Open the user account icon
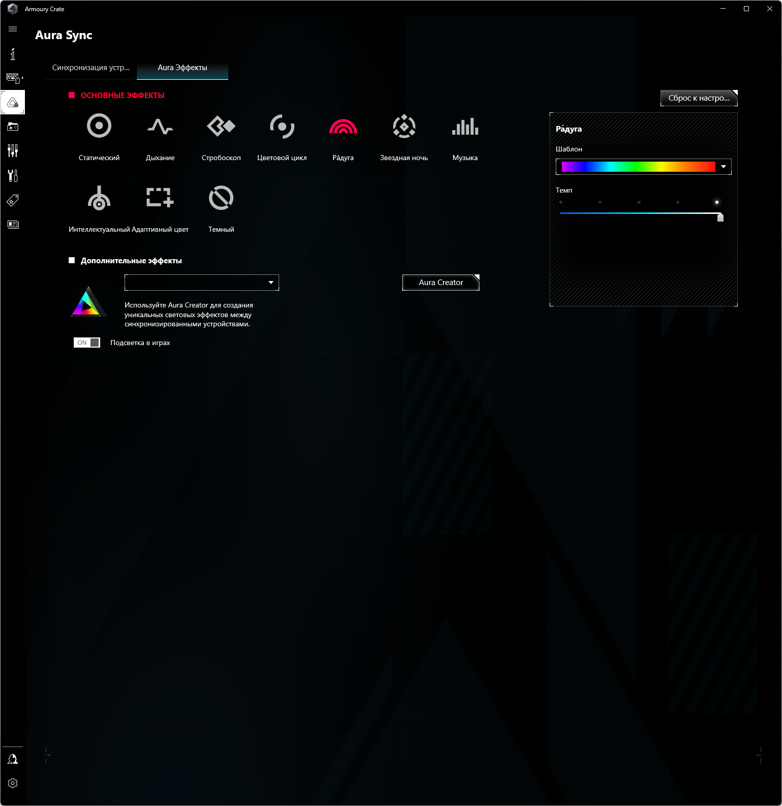This screenshot has width=782, height=806. pos(13,759)
